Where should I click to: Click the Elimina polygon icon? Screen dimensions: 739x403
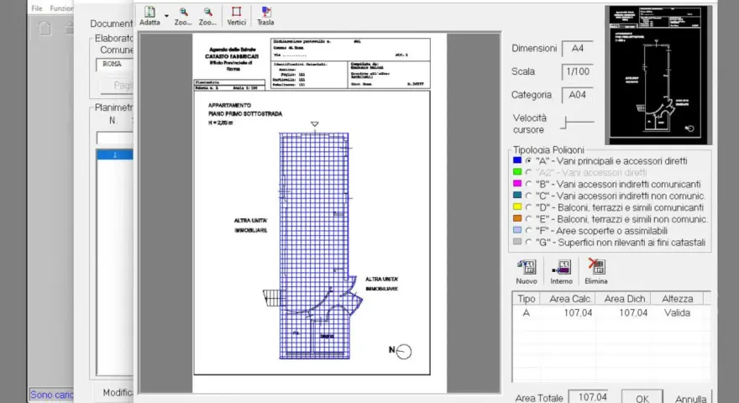click(x=596, y=266)
